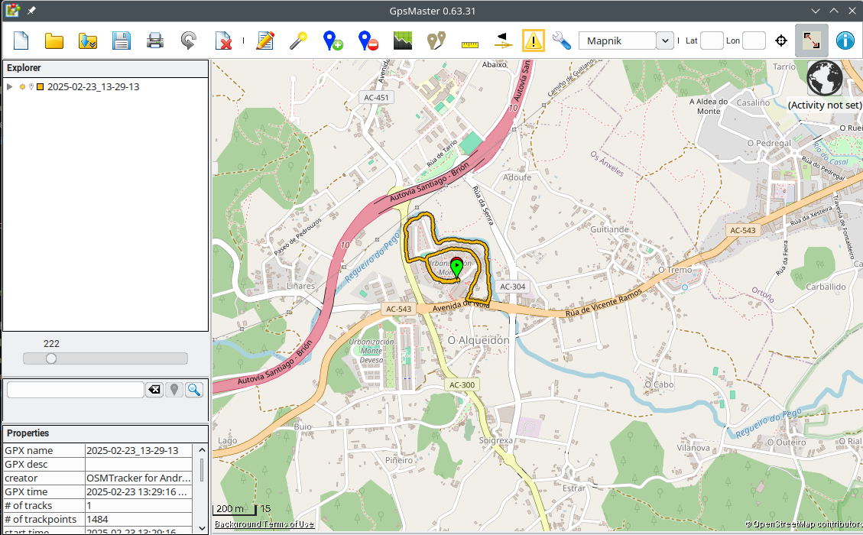Viewport: 863px width, 535px height.
Task: Show the elevation chart icon
Action: [x=403, y=41]
